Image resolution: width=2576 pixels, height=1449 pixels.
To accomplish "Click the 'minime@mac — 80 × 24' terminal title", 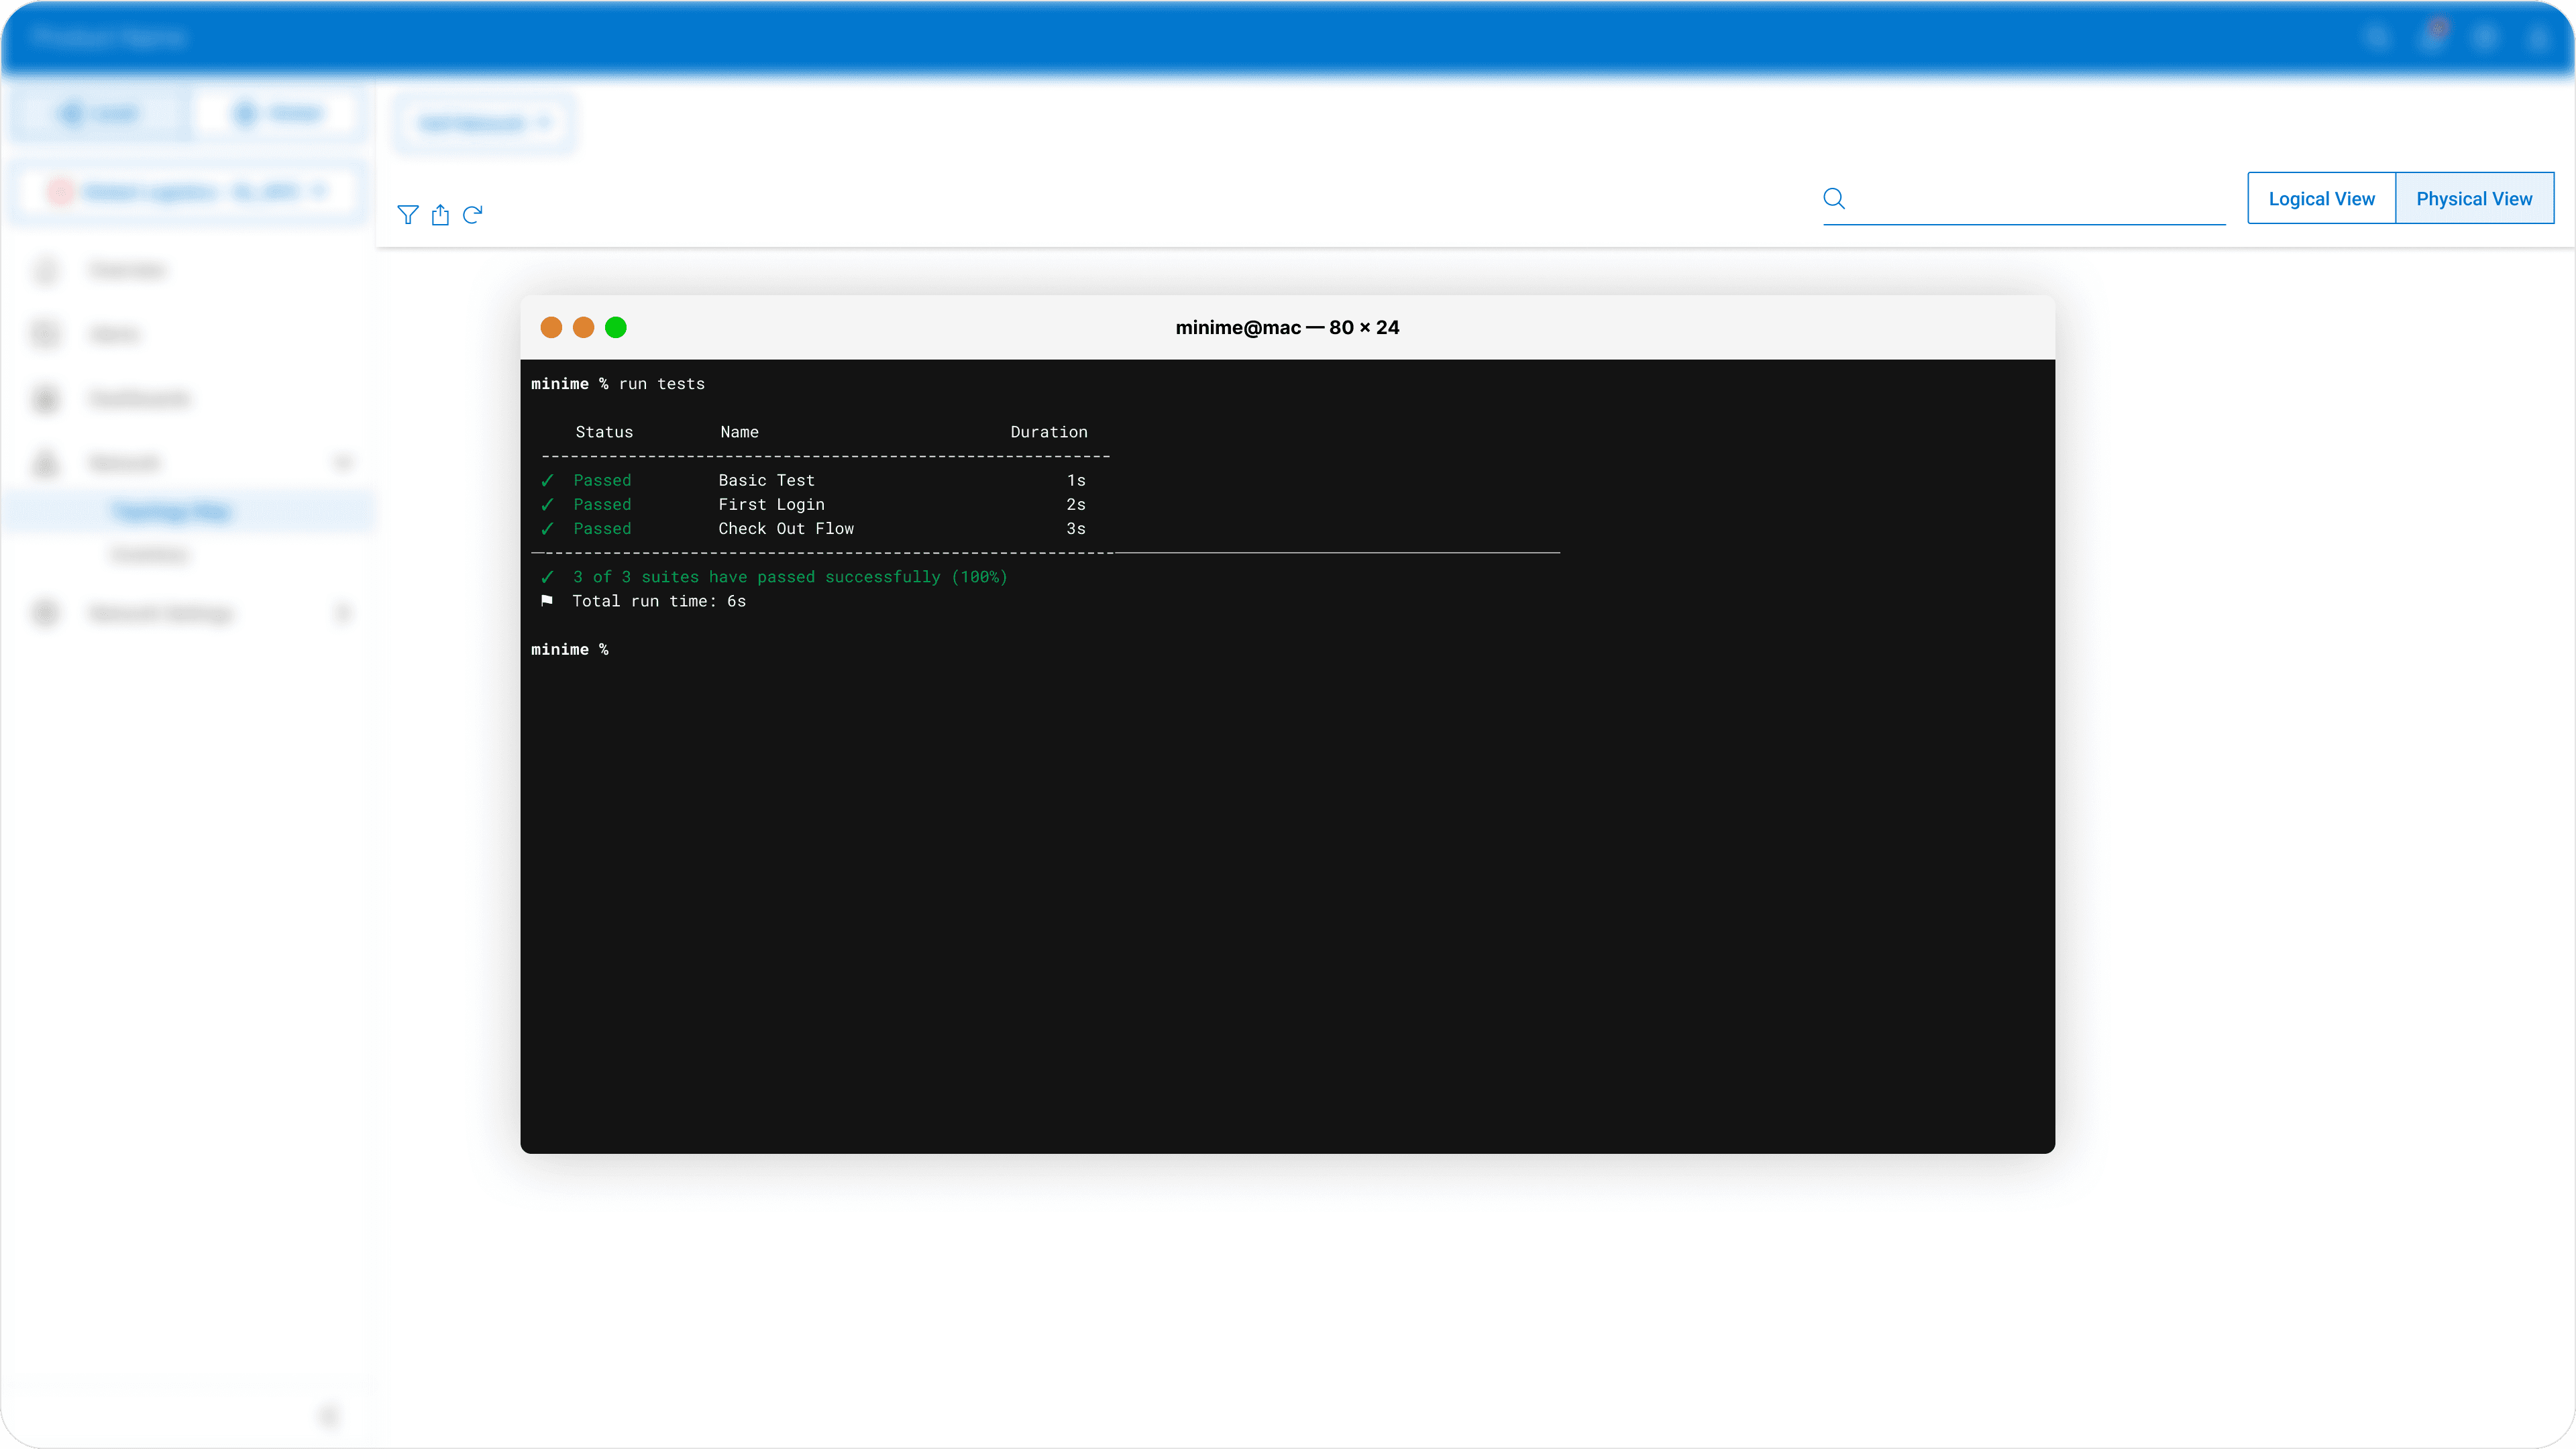I will tap(1287, 327).
